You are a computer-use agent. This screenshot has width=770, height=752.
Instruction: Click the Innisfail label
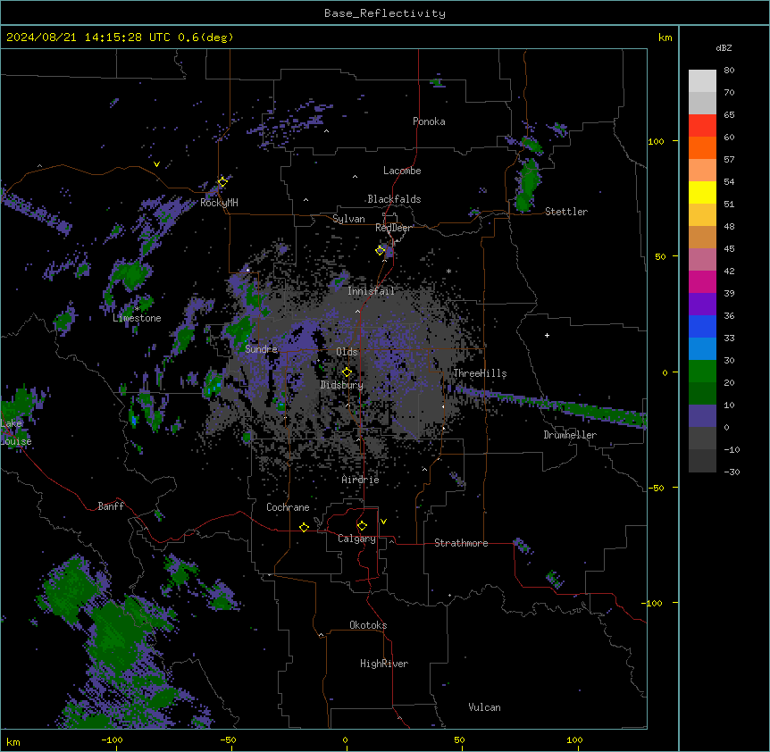click(371, 291)
